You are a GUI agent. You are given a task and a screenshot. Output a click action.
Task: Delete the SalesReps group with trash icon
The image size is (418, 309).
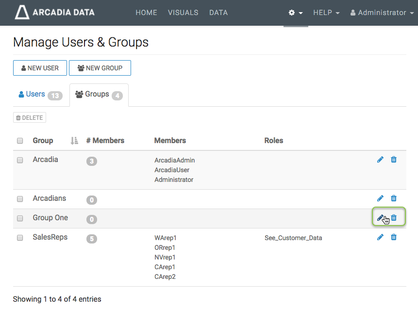point(394,237)
